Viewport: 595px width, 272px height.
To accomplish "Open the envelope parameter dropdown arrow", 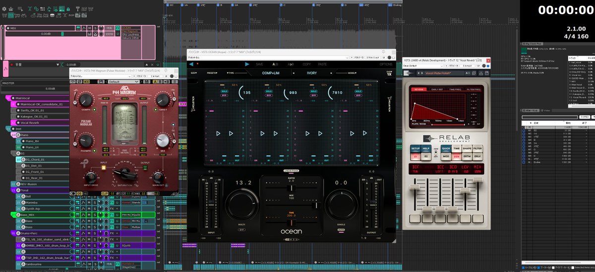I will click(58, 65).
